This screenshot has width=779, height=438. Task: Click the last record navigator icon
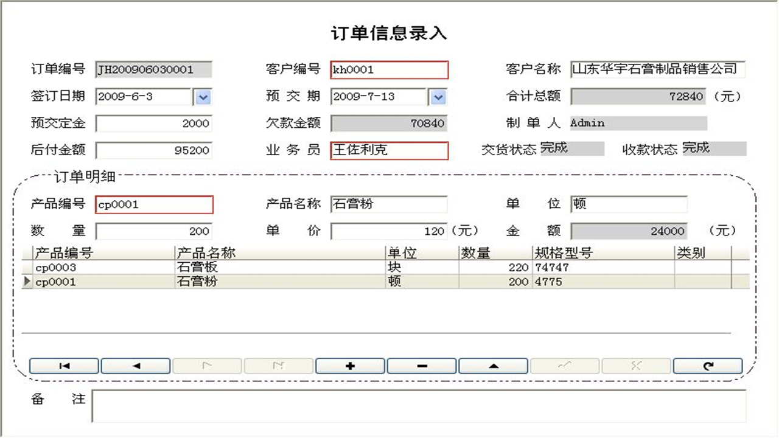point(279,366)
